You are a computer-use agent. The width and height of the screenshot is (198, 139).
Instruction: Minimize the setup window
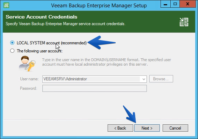tap(165, 4)
